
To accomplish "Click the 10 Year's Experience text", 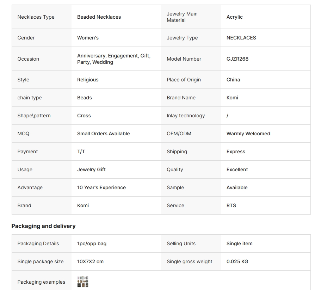I will coord(101,187).
